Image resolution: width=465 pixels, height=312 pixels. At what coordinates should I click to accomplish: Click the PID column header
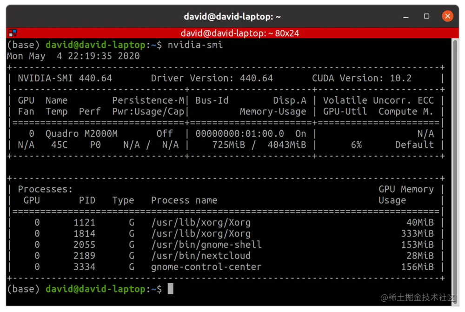click(x=87, y=200)
